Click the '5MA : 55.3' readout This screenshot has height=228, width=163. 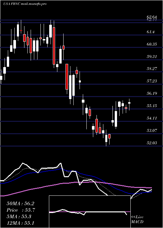point(19,216)
